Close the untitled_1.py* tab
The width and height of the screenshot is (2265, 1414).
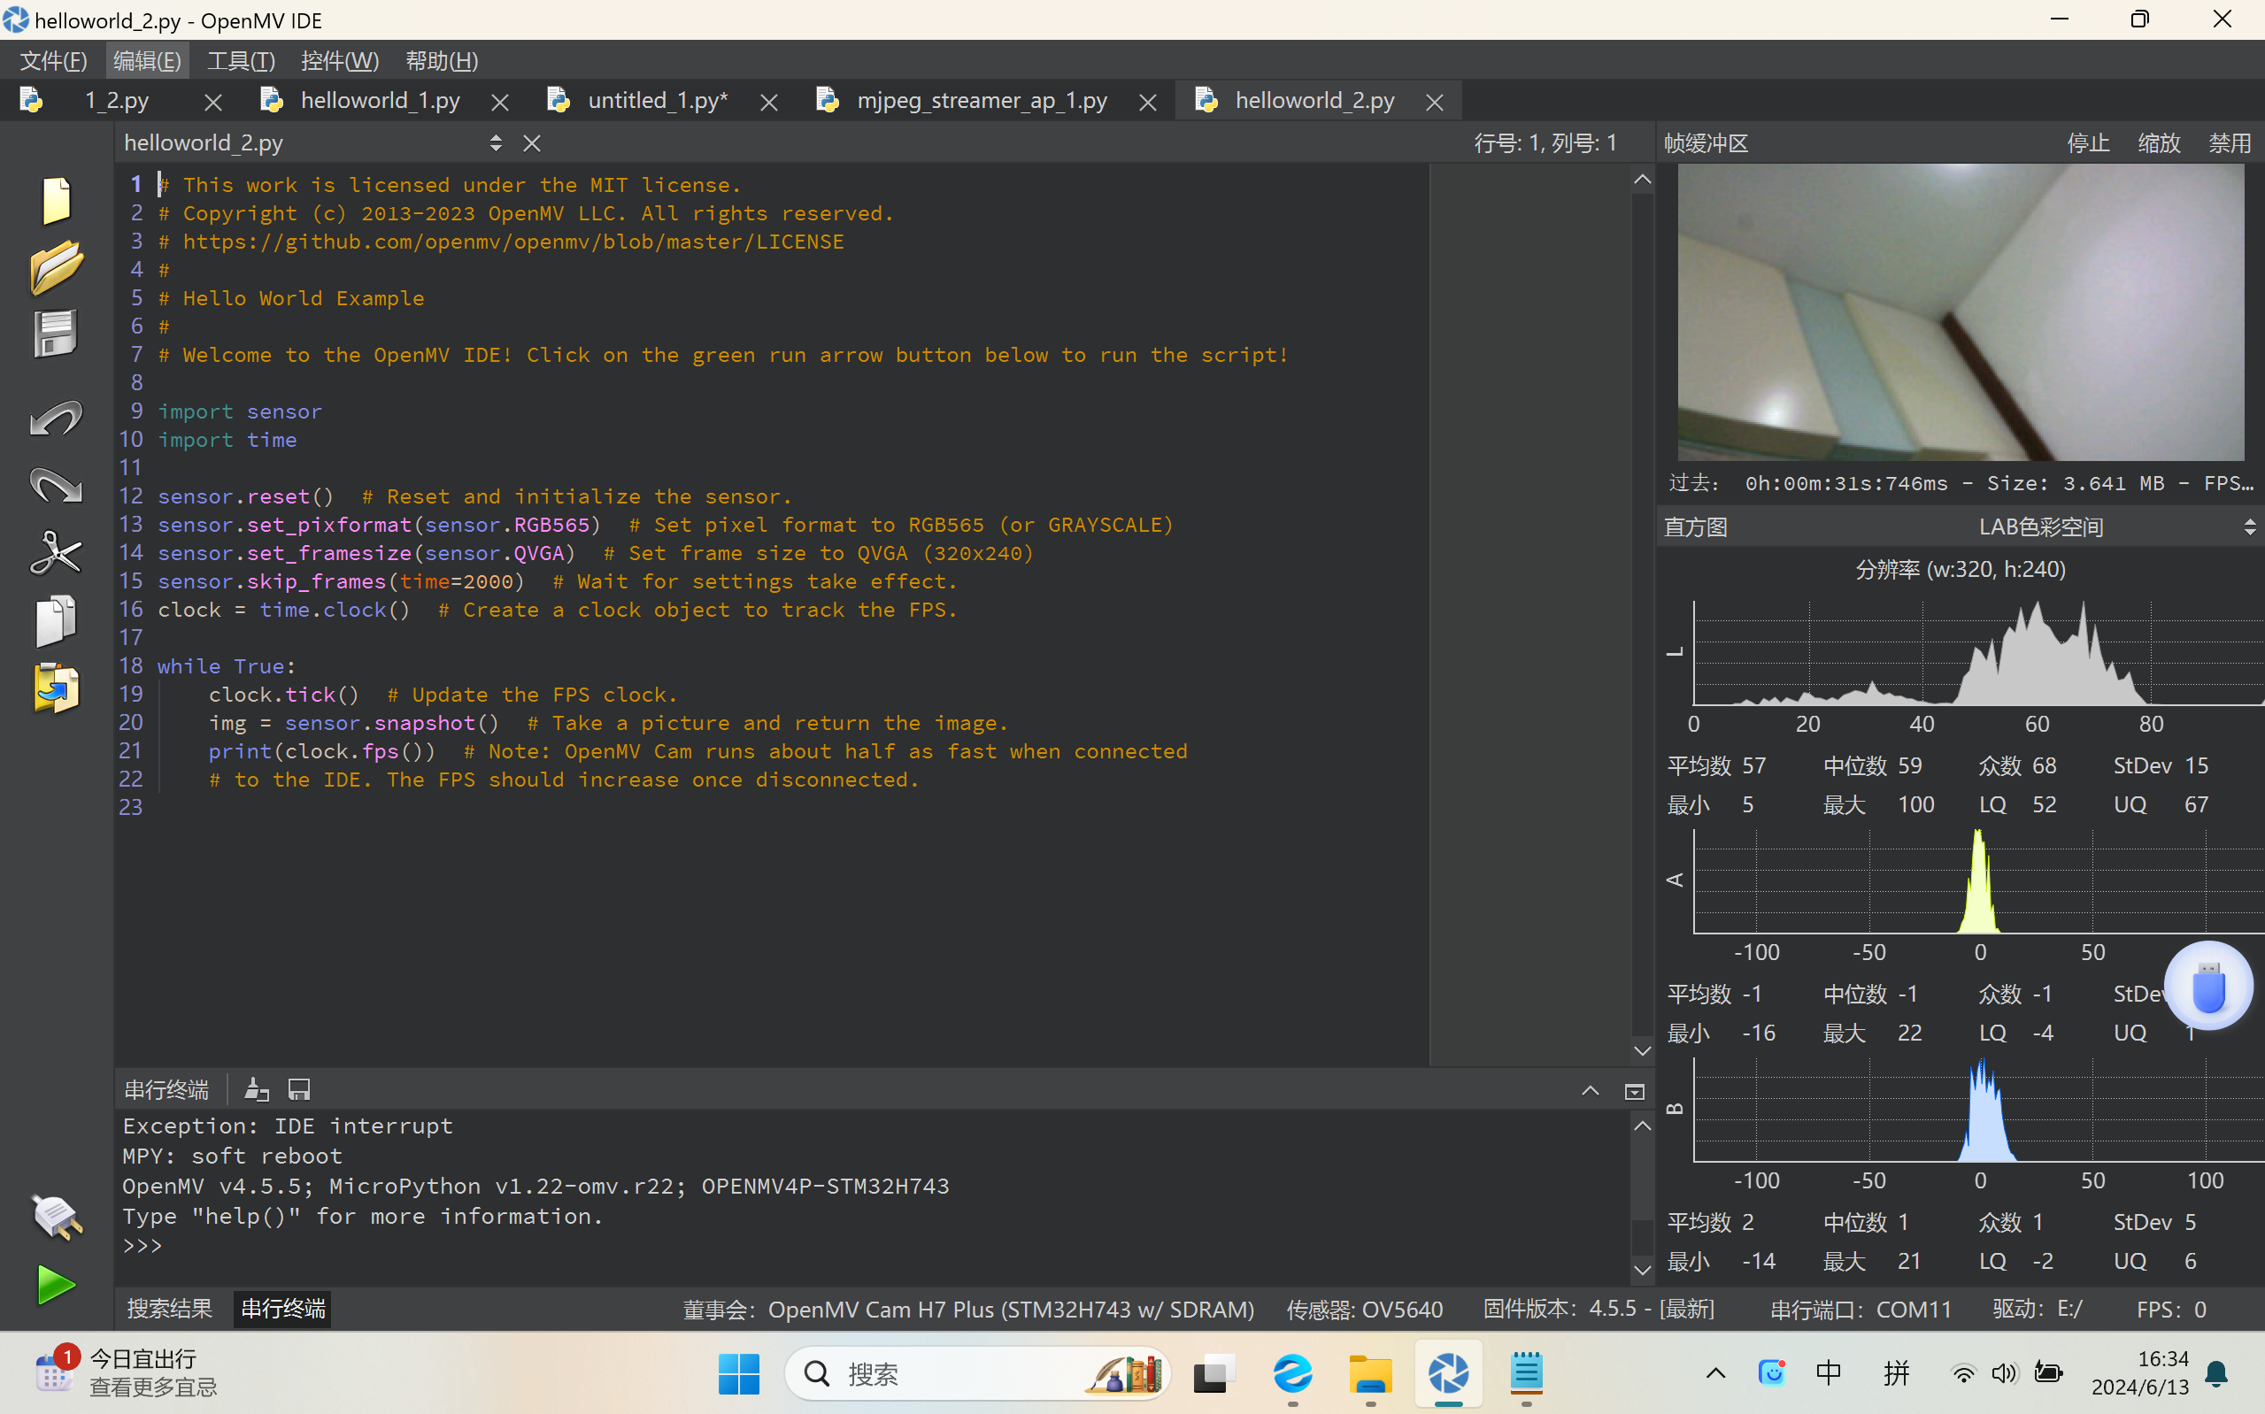tap(768, 103)
